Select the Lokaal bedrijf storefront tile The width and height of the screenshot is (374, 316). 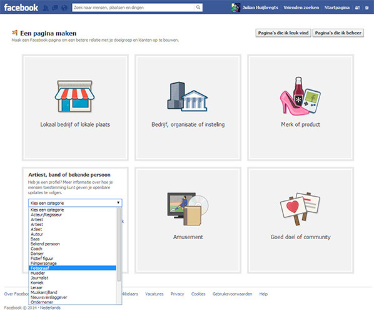click(x=75, y=107)
